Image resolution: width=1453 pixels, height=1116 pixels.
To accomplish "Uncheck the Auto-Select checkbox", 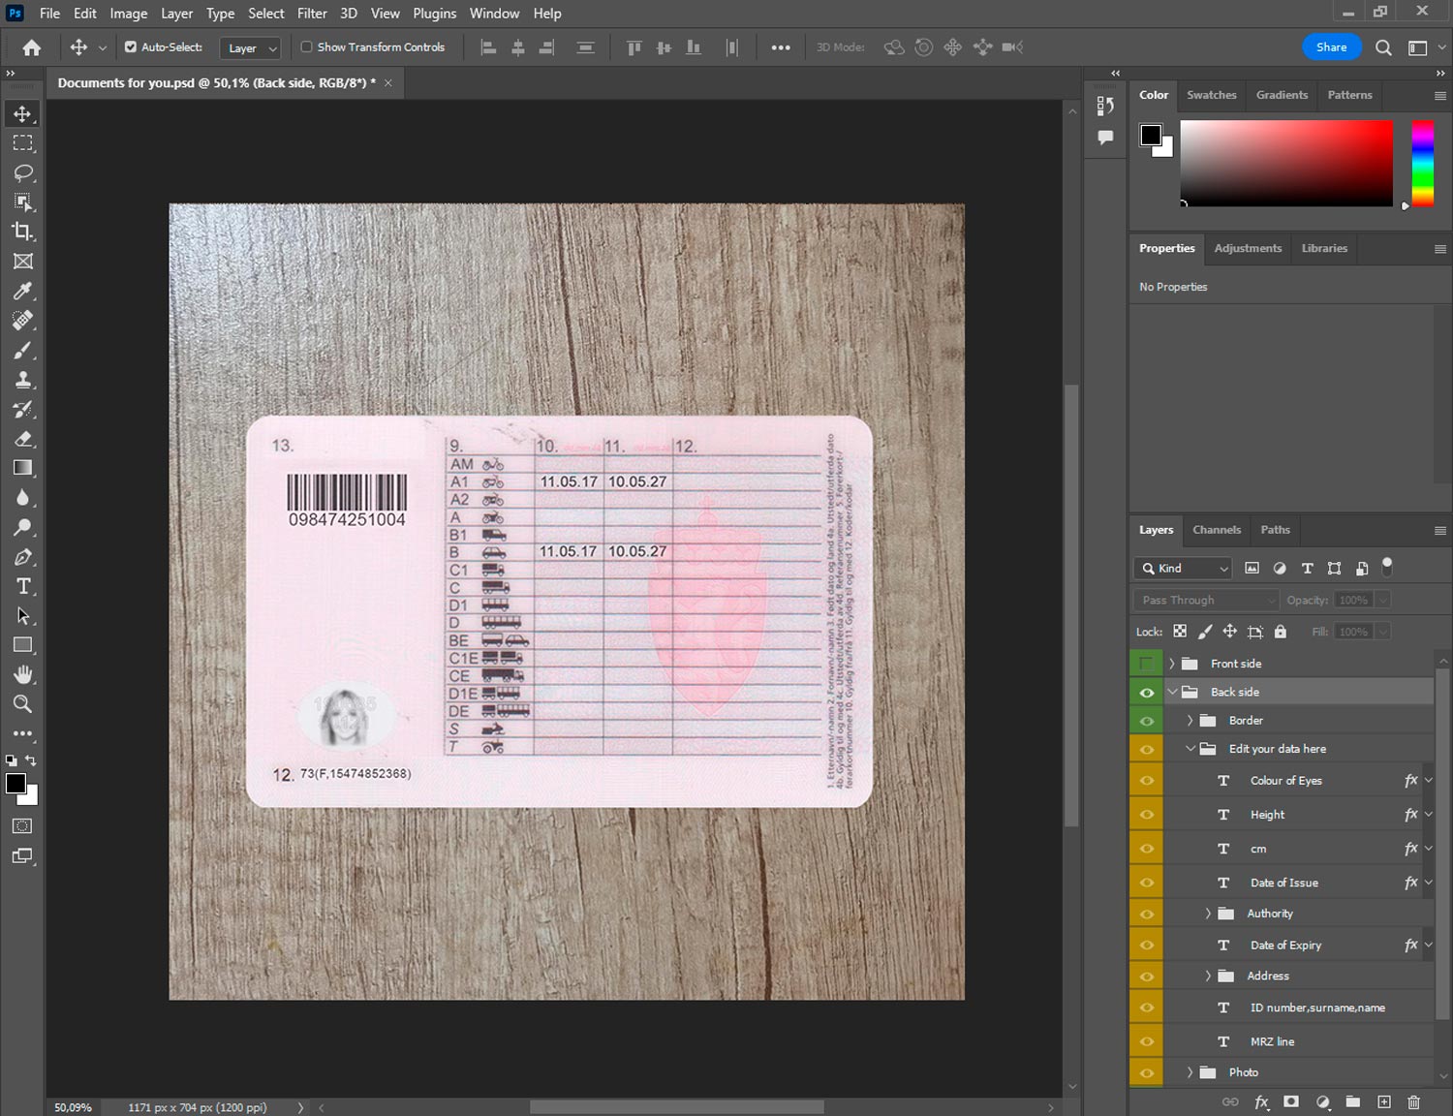I will [x=131, y=46].
